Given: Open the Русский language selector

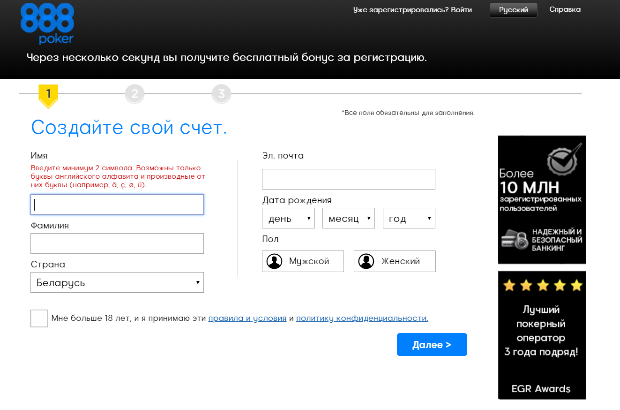Looking at the screenshot, I should [x=514, y=10].
